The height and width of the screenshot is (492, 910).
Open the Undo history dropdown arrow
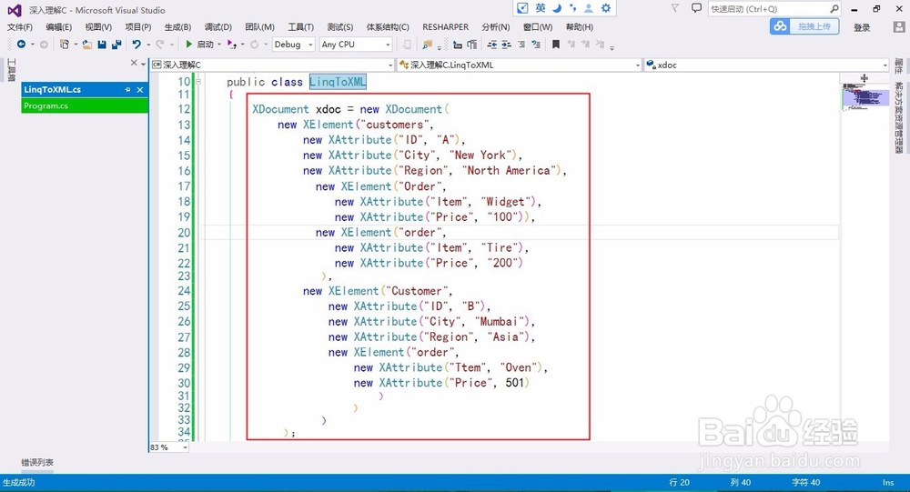pyautogui.click(x=148, y=45)
